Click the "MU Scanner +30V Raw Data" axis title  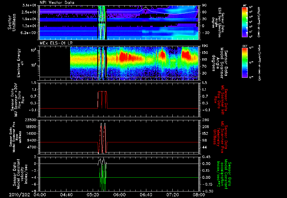(x=18, y=100)
